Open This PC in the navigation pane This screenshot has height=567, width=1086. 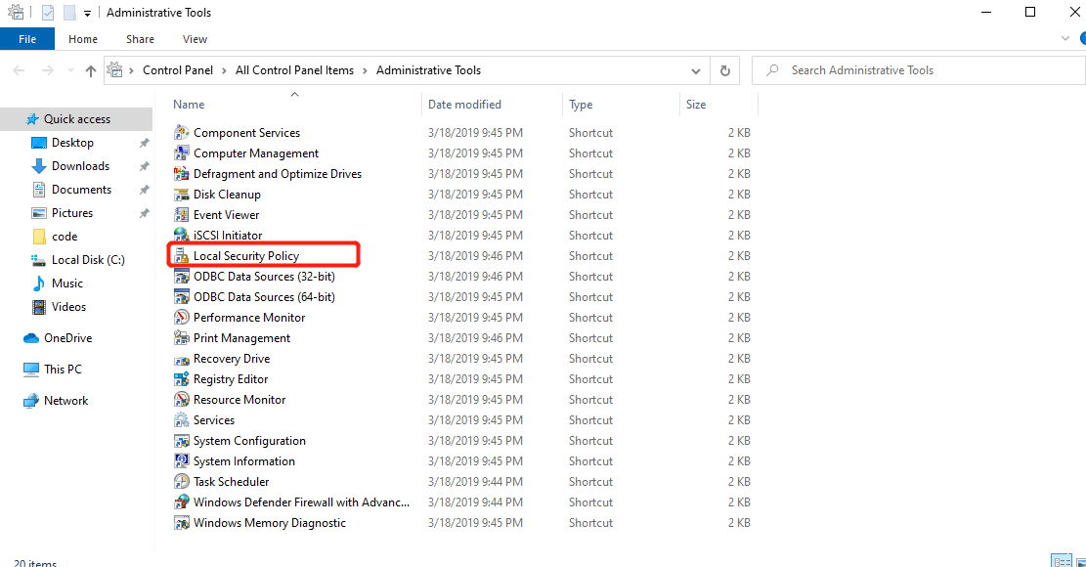pos(63,370)
